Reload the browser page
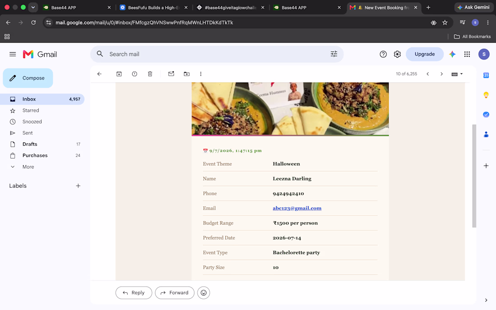496x310 pixels. (33, 23)
